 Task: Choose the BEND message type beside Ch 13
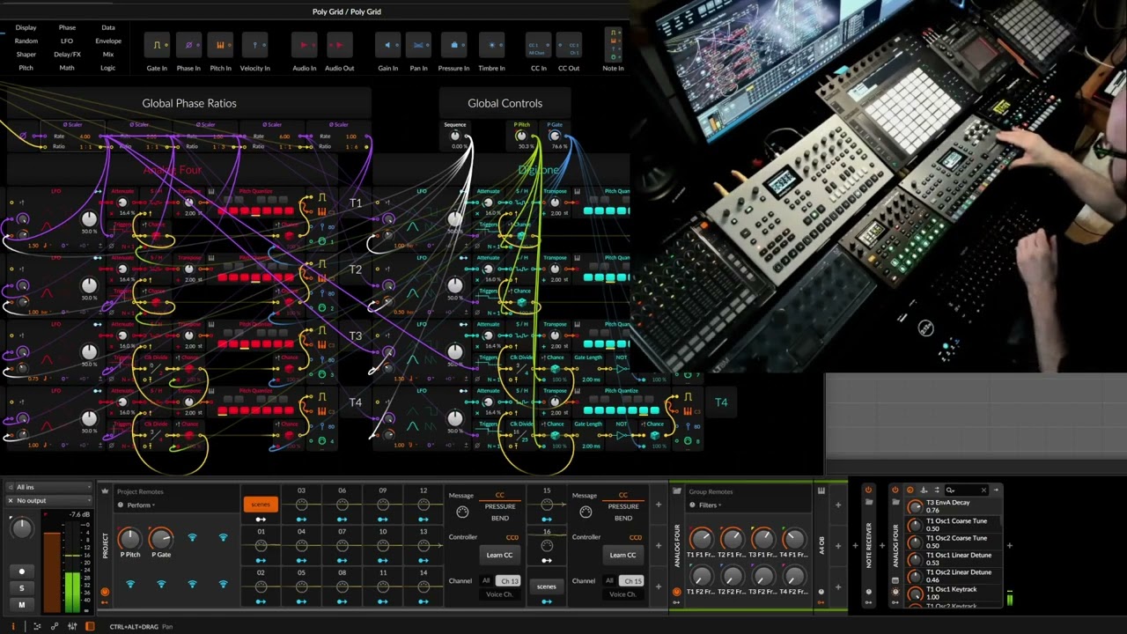coord(499,518)
